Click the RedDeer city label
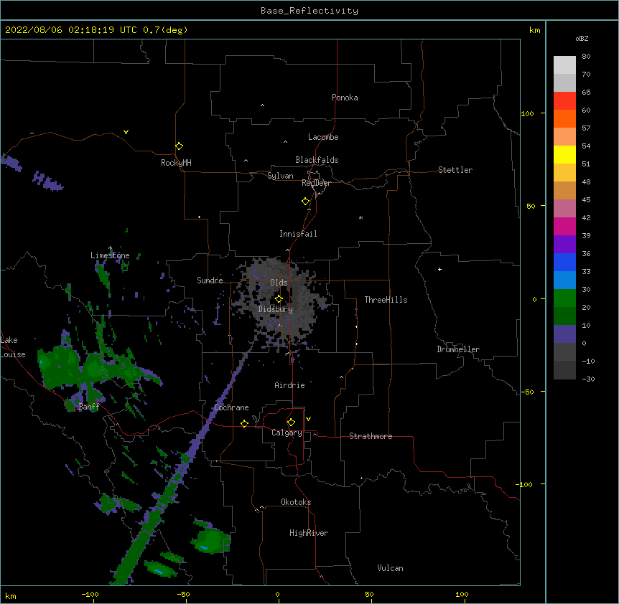 coord(316,183)
